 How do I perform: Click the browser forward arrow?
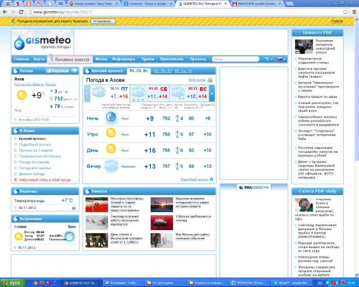pyautogui.click(x=13, y=12)
